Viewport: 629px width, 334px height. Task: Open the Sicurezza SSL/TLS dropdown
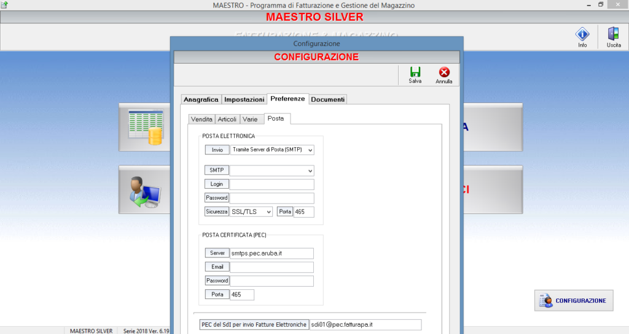click(x=251, y=212)
